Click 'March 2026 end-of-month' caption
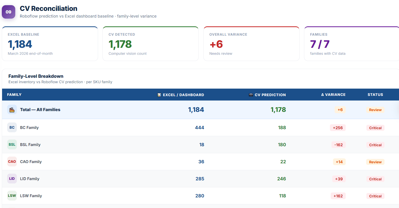Viewport: 399px width, 208px height. [30, 53]
